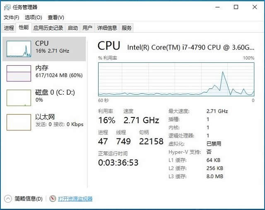
Task: Select the CPU mini graph thumbnail
Action: (x=19, y=49)
